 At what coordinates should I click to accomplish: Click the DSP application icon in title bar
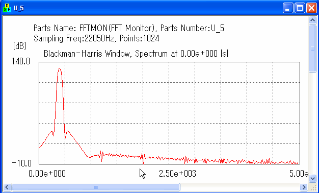(x=7, y=8)
